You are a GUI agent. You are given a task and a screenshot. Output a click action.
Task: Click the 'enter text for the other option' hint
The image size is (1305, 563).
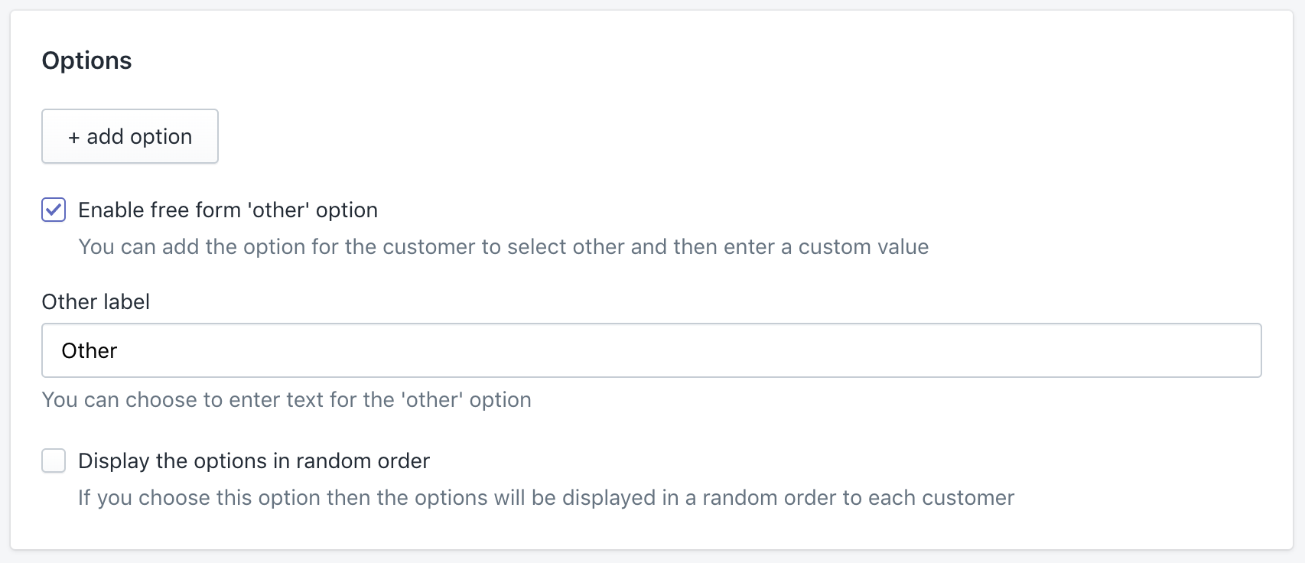click(286, 399)
